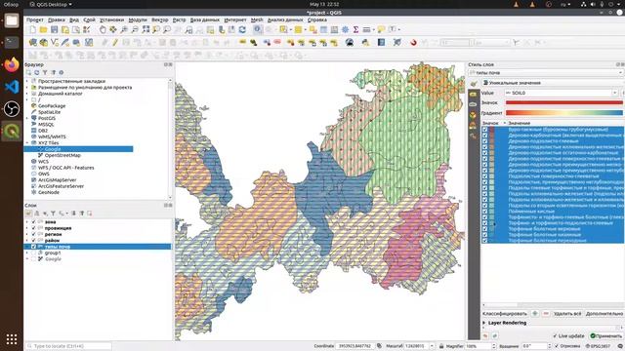The width and height of the screenshot is (625, 351).
Task: Expand Пространственные закладки in the browser
Action: (27, 81)
